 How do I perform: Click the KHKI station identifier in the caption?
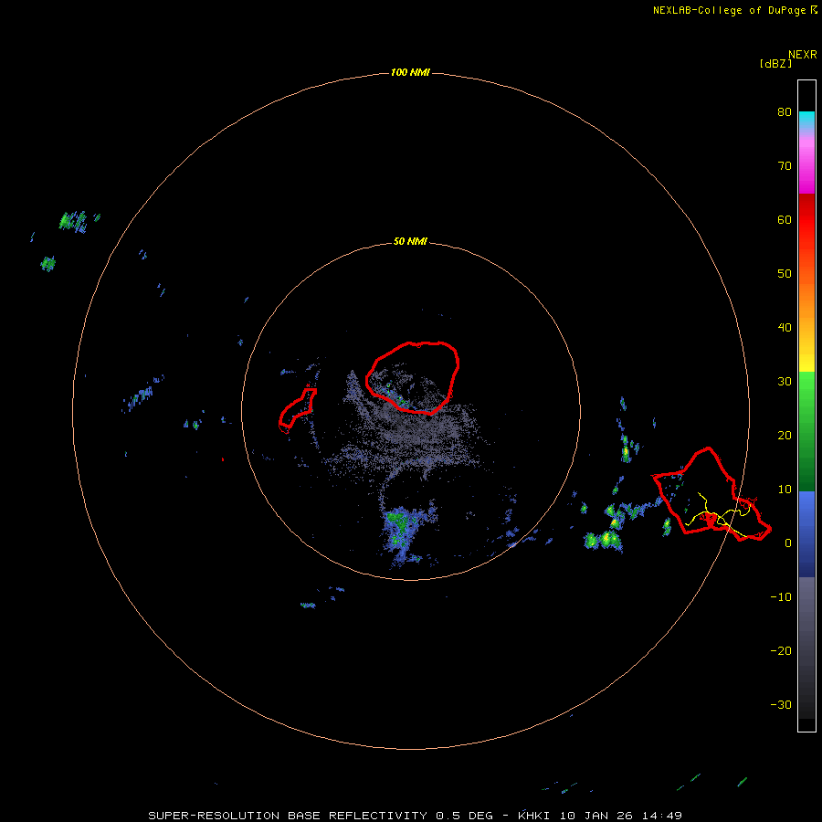tap(535, 816)
